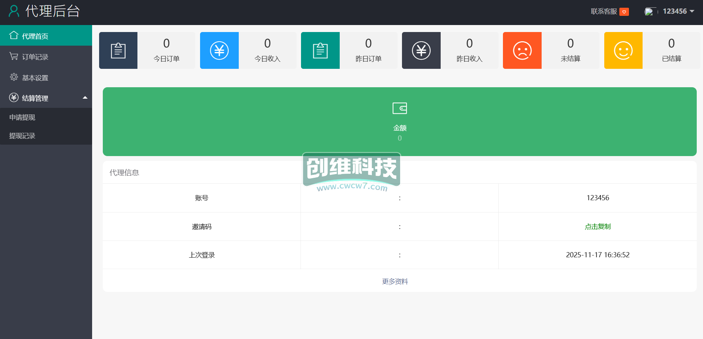Screen dimensions: 703x339
Task: Click the orange sad face 未结算 icon
Action: tap(522, 50)
